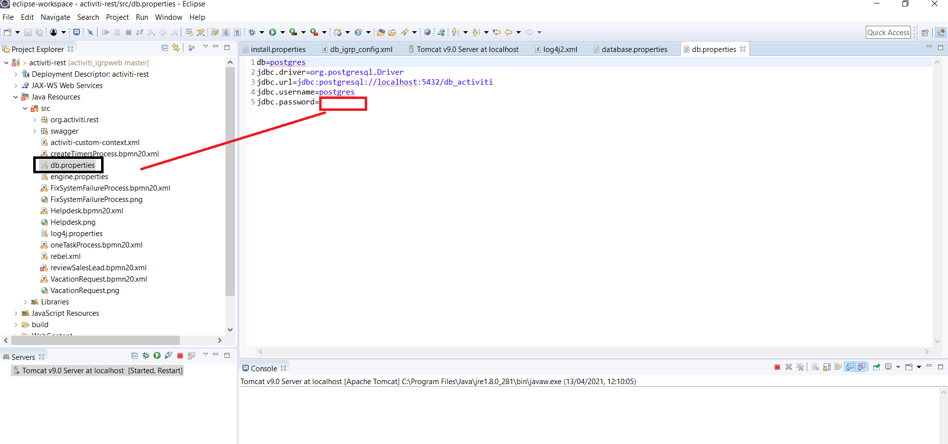The image size is (948, 444).
Task: Click the Pin Console icon
Action: (876, 367)
